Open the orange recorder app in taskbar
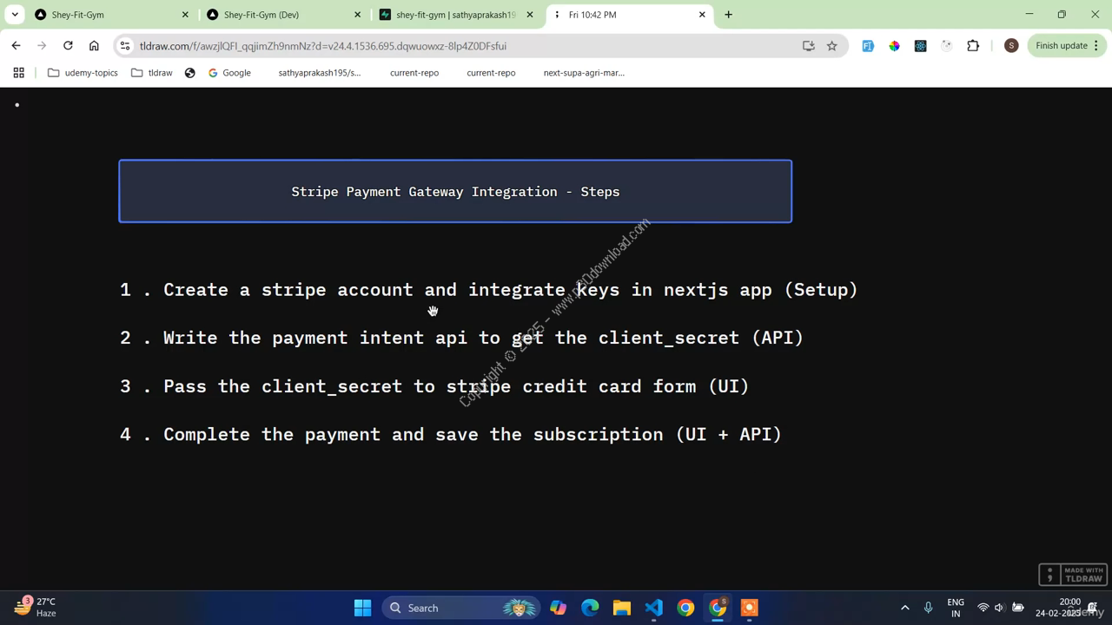1112x625 pixels. [x=750, y=608]
